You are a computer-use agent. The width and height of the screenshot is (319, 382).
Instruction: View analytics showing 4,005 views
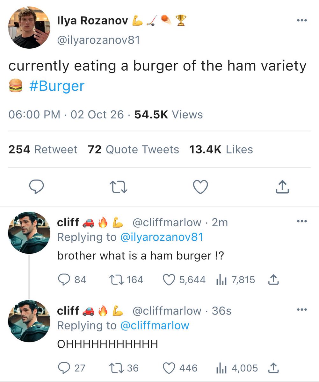coord(221,368)
